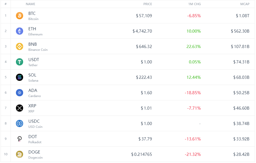Viewport: 256px width, 163px height.
Task: Click the Polkadot logo icon
Action: click(x=20, y=139)
